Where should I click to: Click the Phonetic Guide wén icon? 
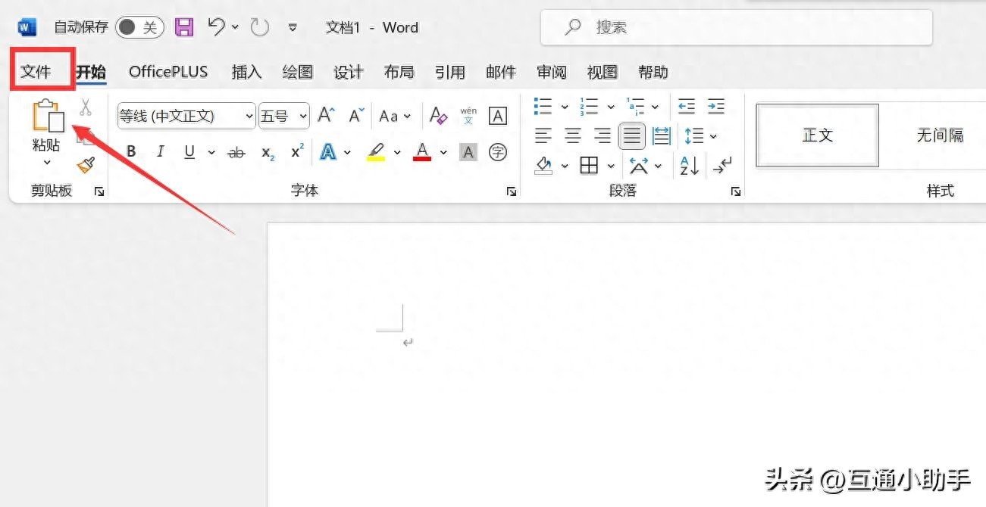pyautogui.click(x=468, y=116)
